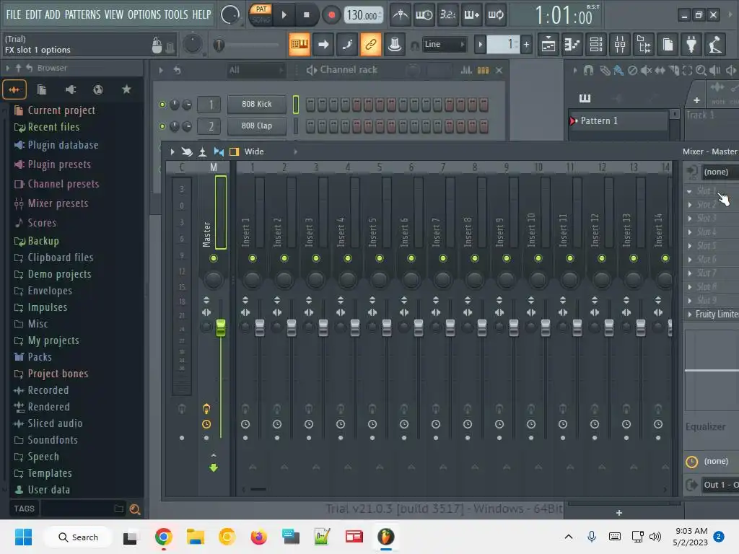
Task: Toggle PAT/SONG mode switch
Action: (261, 14)
